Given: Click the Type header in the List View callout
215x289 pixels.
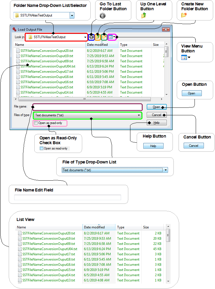Looking at the screenshot, I should (x=129, y=227).
